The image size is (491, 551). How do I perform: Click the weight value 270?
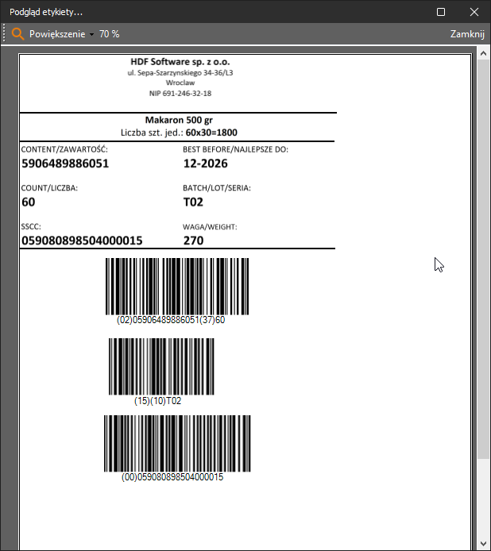click(x=193, y=241)
